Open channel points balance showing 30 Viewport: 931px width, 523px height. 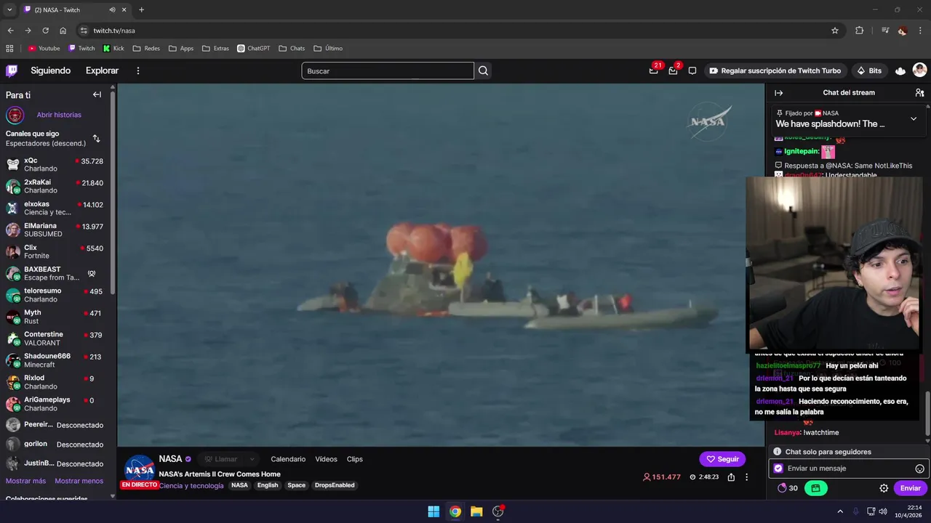tap(788, 488)
